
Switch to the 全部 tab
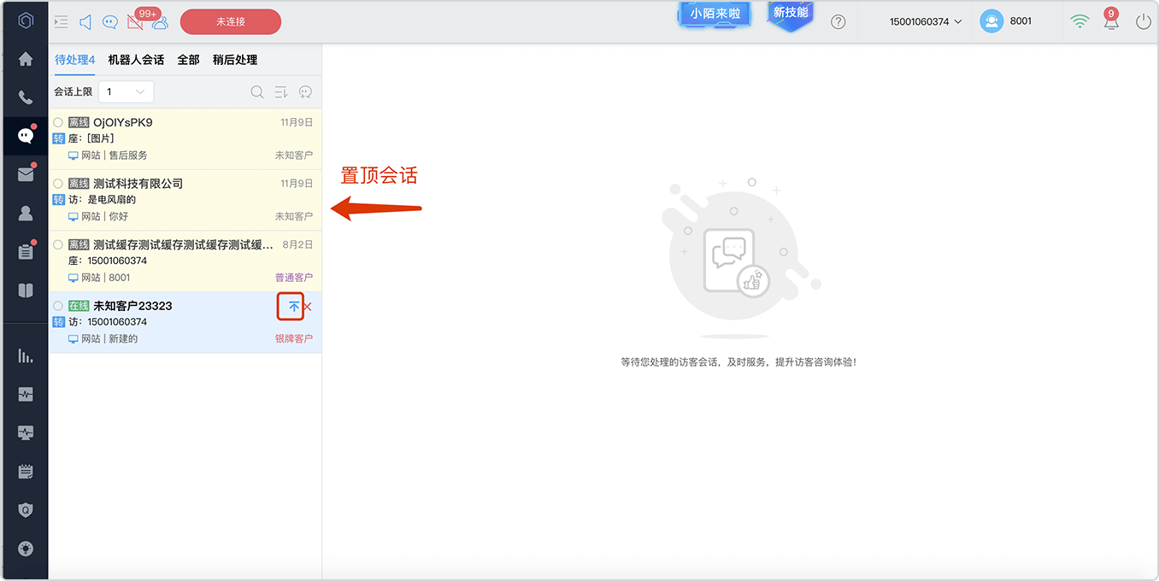[188, 60]
